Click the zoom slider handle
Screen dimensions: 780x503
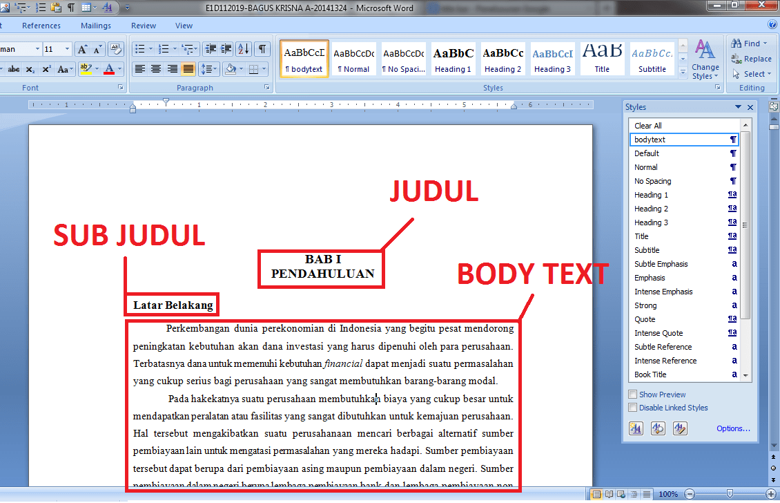click(x=730, y=494)
